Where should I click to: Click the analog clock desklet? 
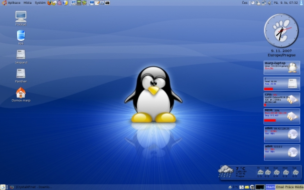pos(281,30)
